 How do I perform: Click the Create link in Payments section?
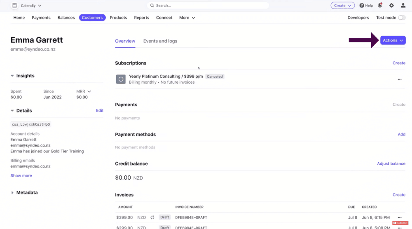coord(399,105)
